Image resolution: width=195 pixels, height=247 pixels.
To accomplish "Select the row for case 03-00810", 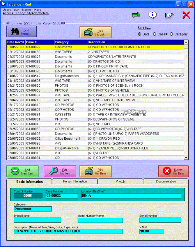I will 95,105.
